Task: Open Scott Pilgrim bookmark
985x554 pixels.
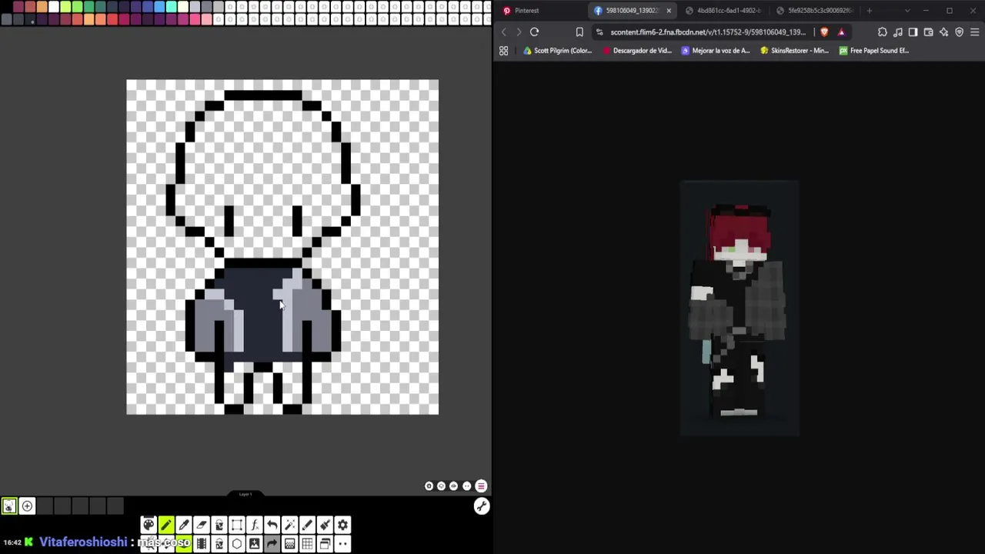Action: pos(557,51)
